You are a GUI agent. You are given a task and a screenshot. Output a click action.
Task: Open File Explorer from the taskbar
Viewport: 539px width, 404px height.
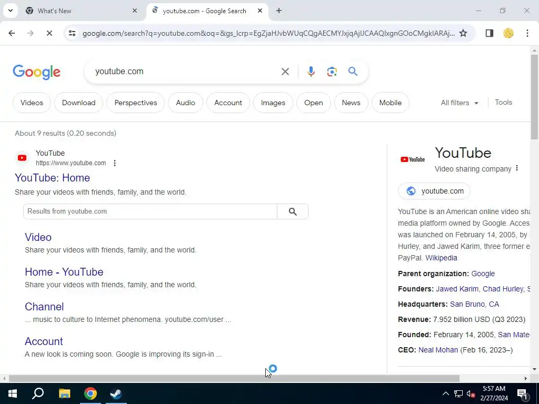pyautogui.click(x=64, y=393)
